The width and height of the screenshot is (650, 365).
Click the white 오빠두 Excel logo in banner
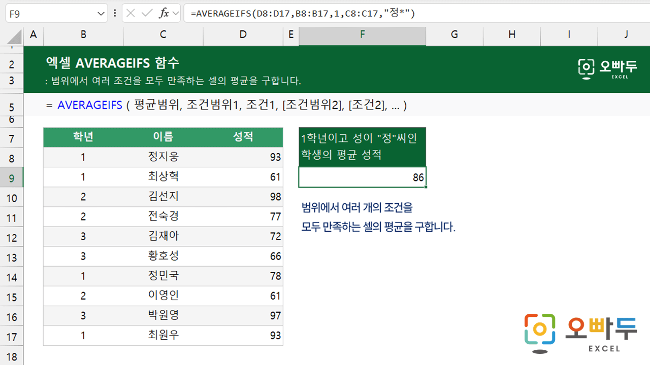[607, 69]
